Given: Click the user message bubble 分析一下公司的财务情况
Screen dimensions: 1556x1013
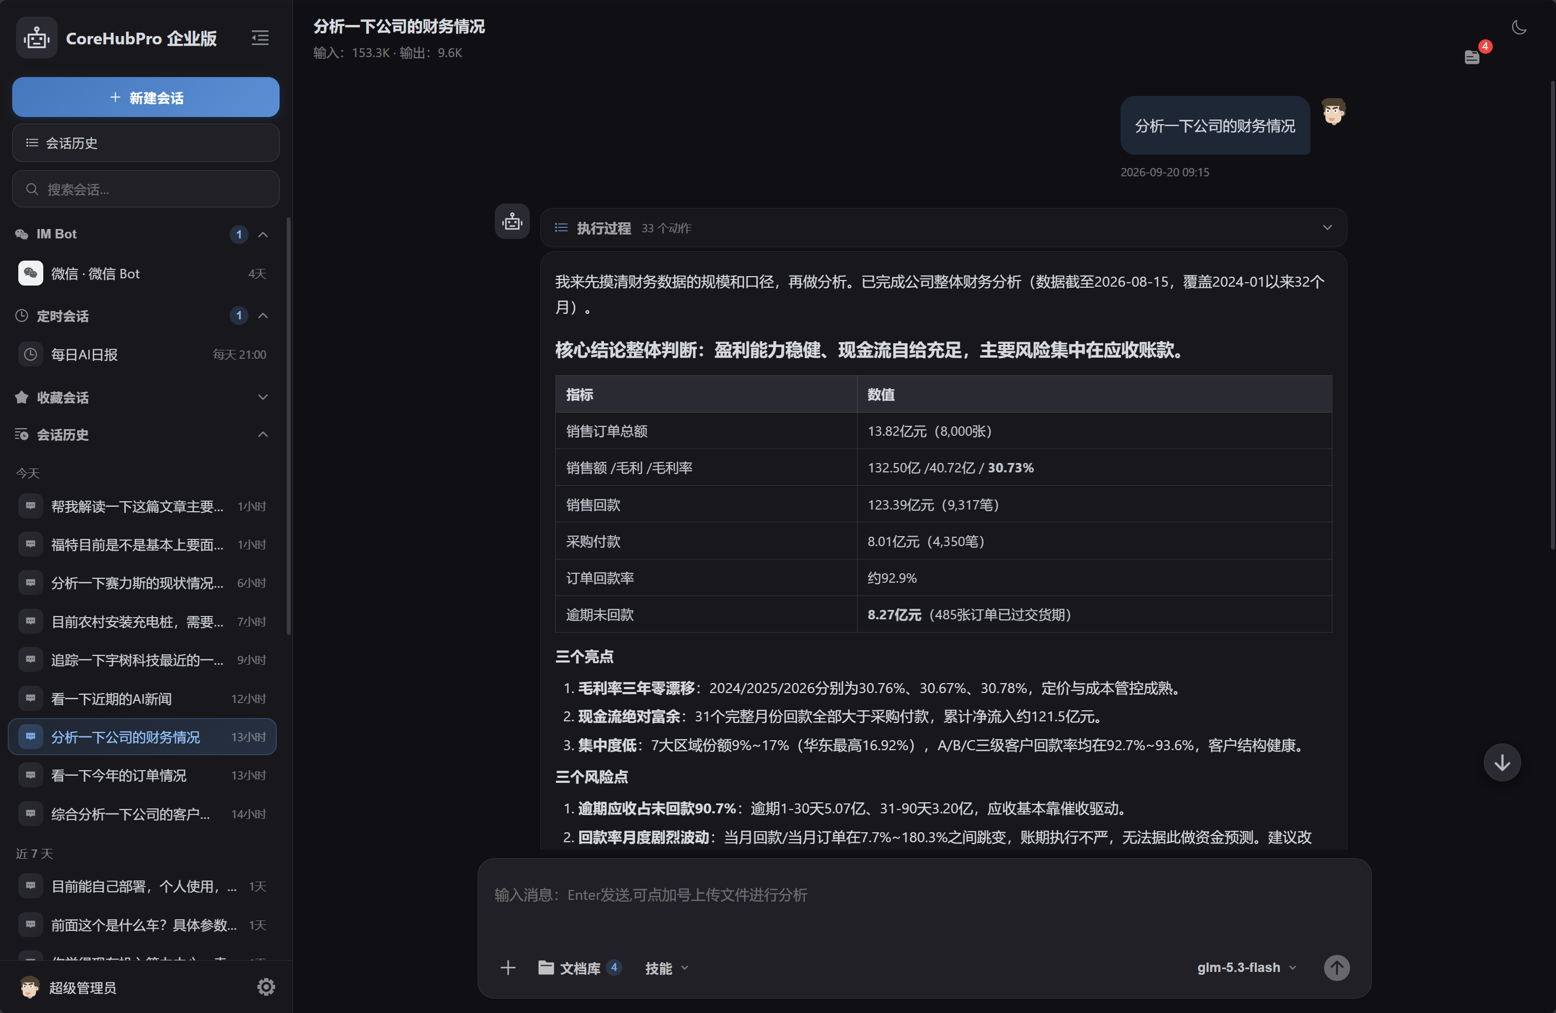Looking at the screenshot, I should tap(1215, 125).
